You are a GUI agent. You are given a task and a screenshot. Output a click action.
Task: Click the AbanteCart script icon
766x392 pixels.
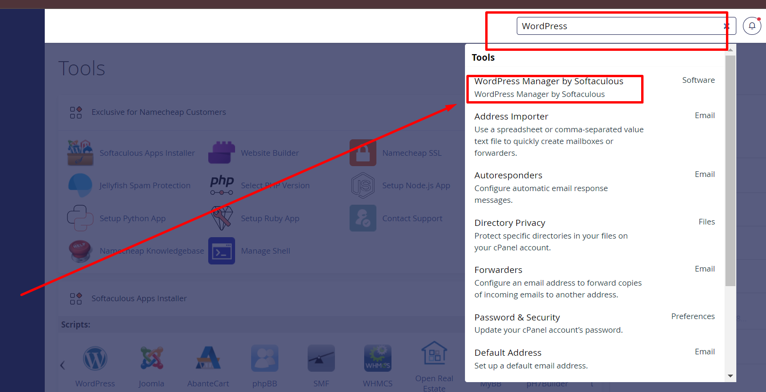click(x=208, y=359)
